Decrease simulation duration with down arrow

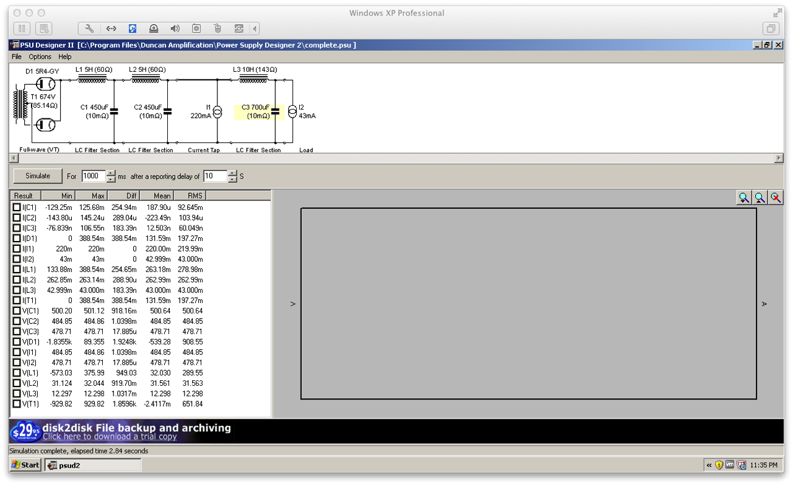111,180
